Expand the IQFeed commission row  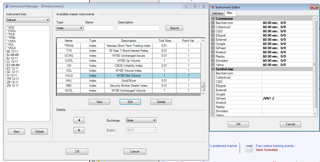[213, 48]
